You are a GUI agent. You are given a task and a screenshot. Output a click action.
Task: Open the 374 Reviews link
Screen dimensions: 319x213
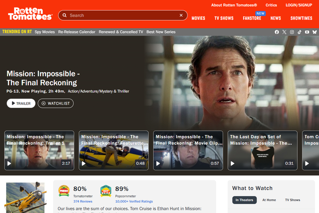(x=83, y=202)
